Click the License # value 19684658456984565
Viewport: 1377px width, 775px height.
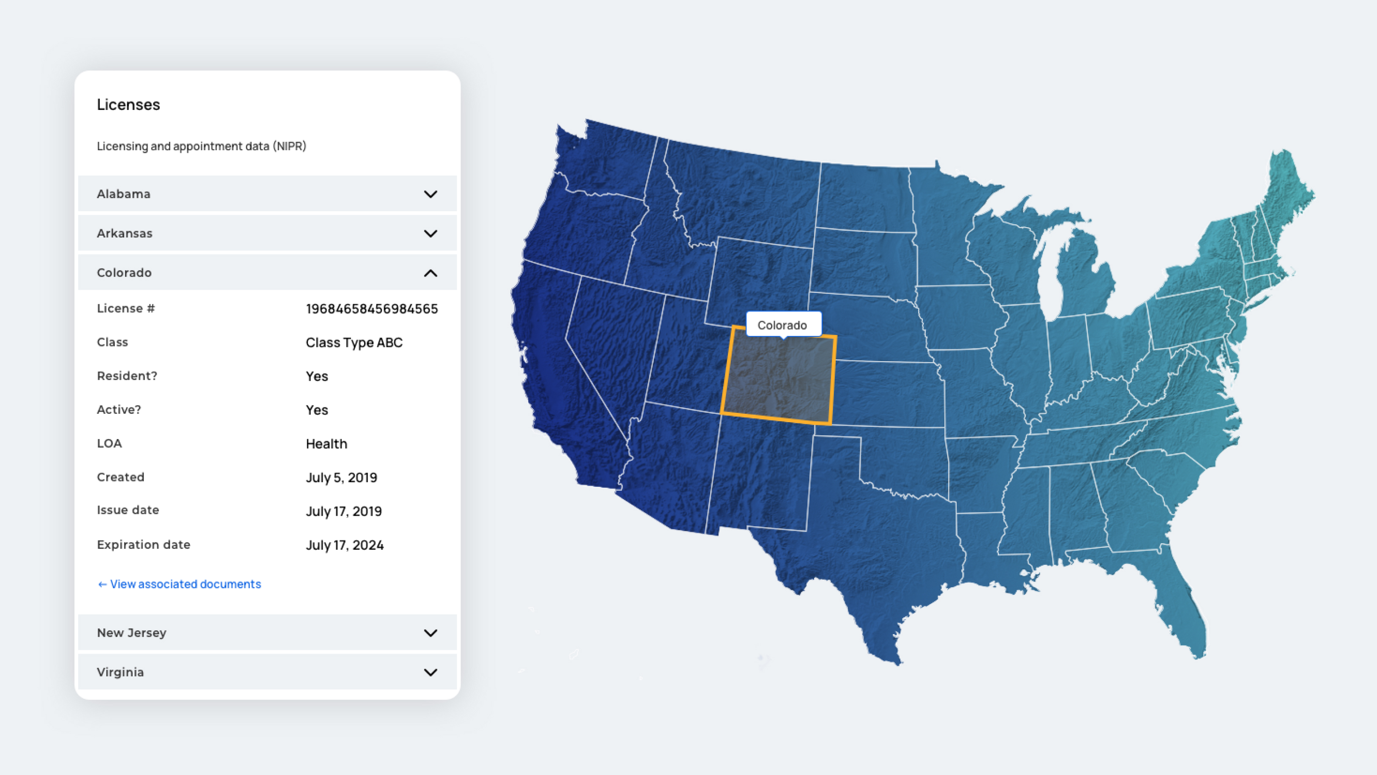pyautogui.click(x=372, y=308)
